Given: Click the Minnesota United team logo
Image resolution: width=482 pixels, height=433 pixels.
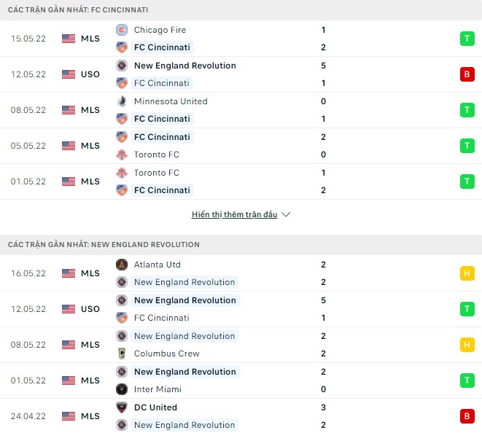Looking at the screenshot, I should (122, 101).
